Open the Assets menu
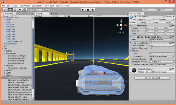Viewport: 176px width, 105px height. pos(15,6)
